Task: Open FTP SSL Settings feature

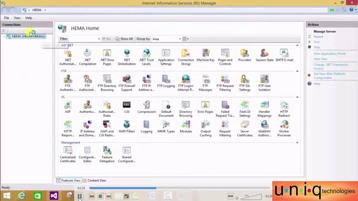Action: point(244,83)
